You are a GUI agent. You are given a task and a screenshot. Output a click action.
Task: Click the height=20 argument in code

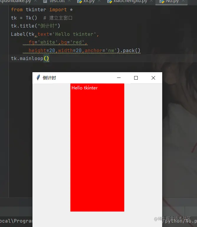[x=42, y=50]
